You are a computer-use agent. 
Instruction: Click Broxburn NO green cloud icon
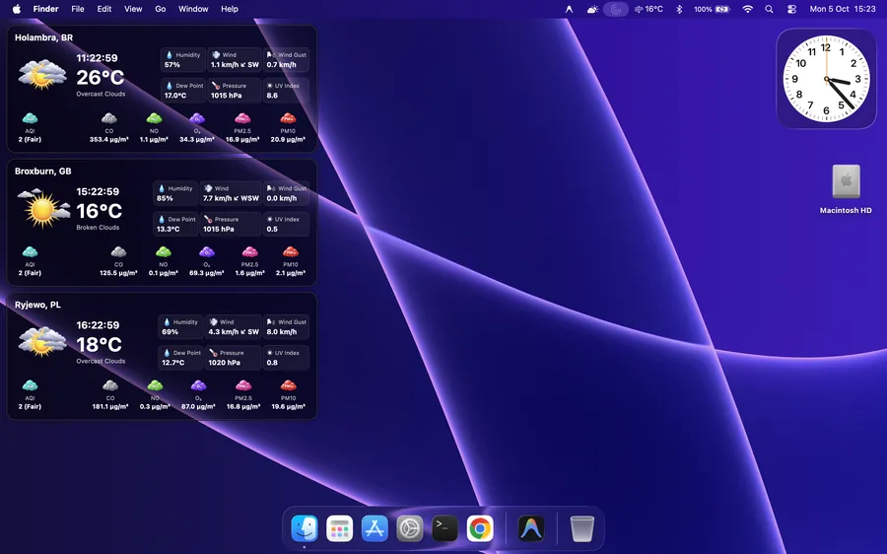(x=164, y=251)
